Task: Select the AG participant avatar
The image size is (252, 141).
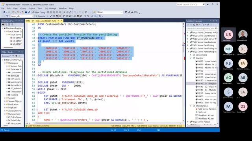Action: tap(228, 78)
